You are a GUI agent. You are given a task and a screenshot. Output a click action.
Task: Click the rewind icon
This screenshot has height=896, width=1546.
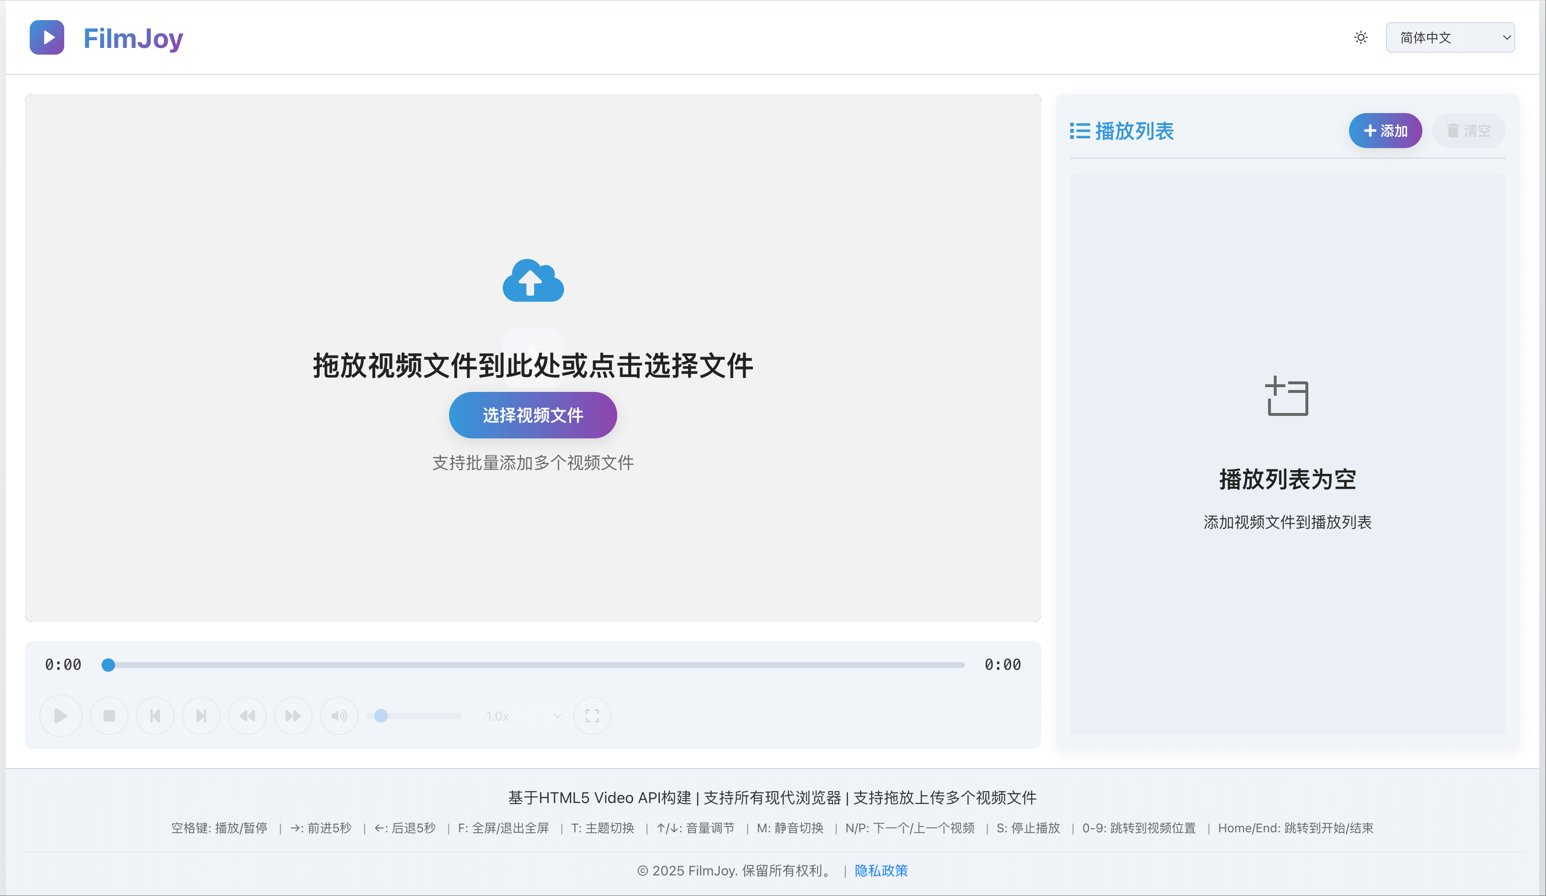click(247, 716)
